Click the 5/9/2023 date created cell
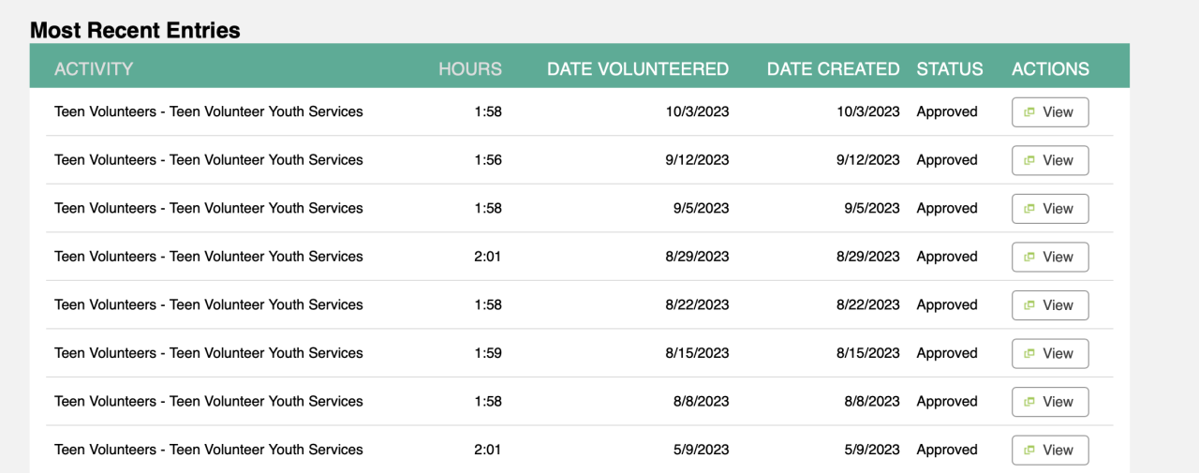Image resolution: width=1199 pixels, height=473 pixels. click(x=872, y=450)
